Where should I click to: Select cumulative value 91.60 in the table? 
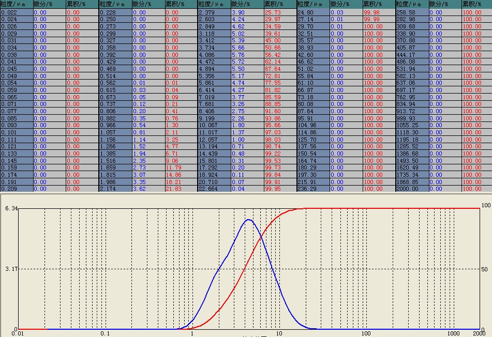coord(273,111)
